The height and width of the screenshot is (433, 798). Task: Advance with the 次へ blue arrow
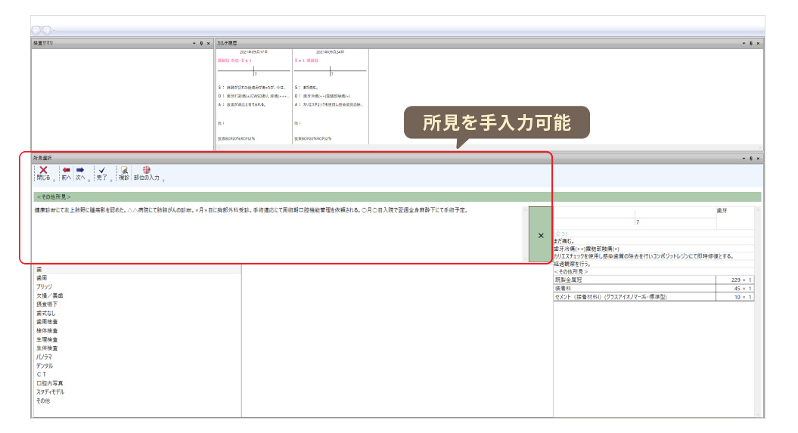click(80, 172)
